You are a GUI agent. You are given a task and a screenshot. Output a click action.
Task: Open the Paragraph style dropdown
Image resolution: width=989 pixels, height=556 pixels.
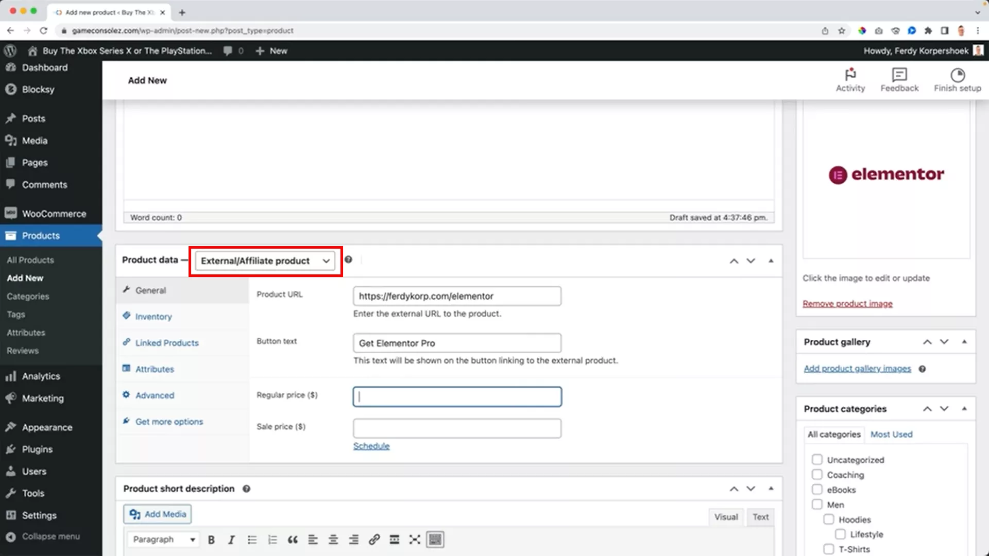(163, 539)
